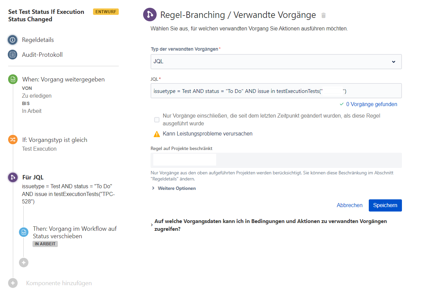Click the Regel auf Projekte beschränkt field
This screenshot has height=297, width=429.
pos(276,160)
